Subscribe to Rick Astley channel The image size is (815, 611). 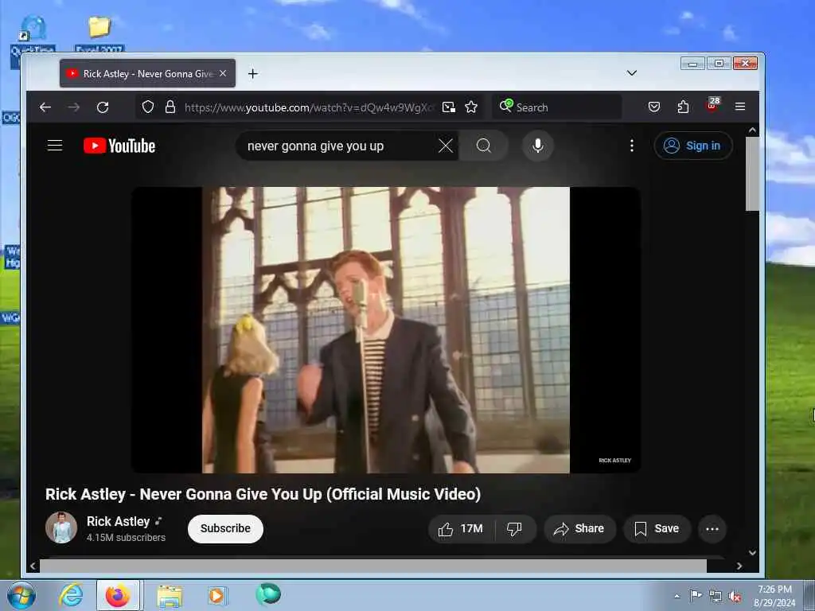pyautogui.click(x=225, y=528)
